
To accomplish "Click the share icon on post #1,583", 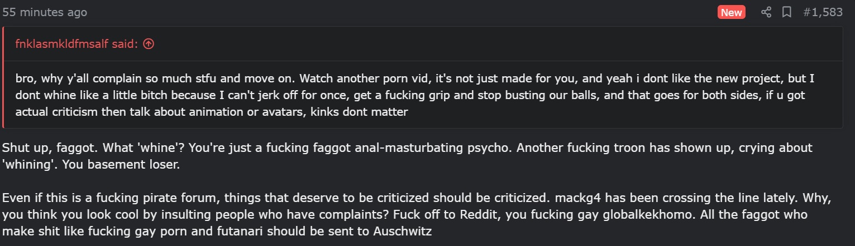I will coord(766,12).
